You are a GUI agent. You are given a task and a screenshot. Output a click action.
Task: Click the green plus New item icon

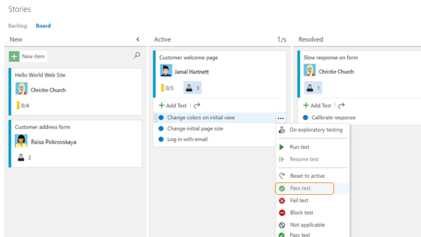pos(14,57)
